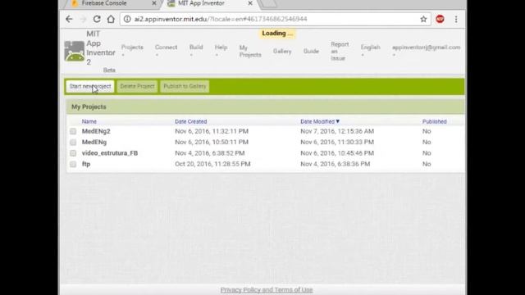This screenshot has height=295, width=525.
Task: Open the account email dropdown
Action: click(426, 50)
